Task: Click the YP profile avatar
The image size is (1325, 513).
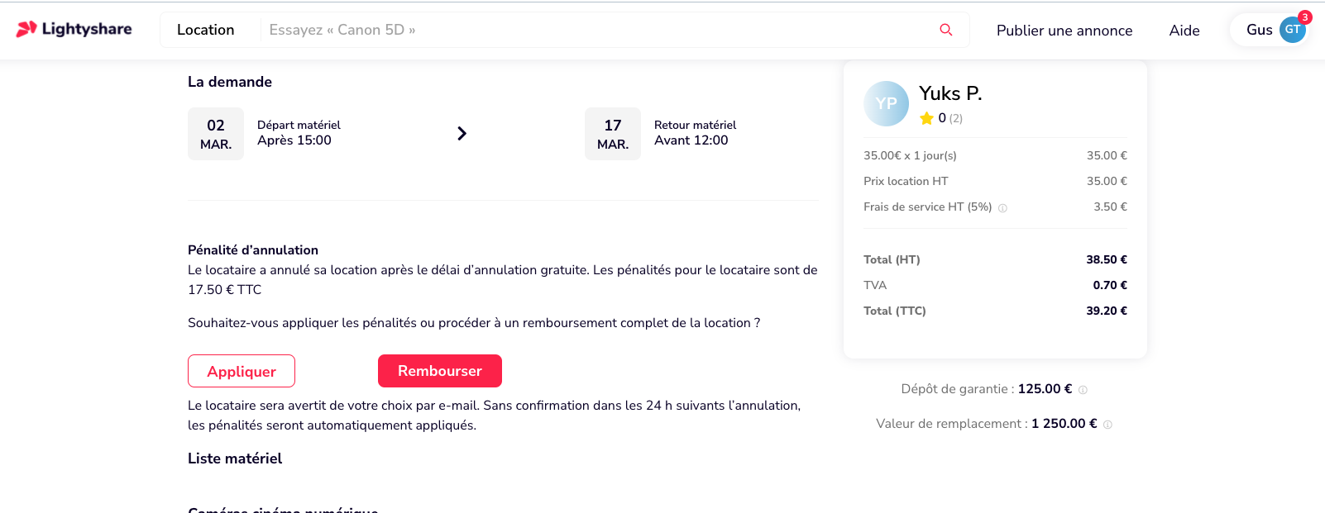Action: (x=886, y=103)
